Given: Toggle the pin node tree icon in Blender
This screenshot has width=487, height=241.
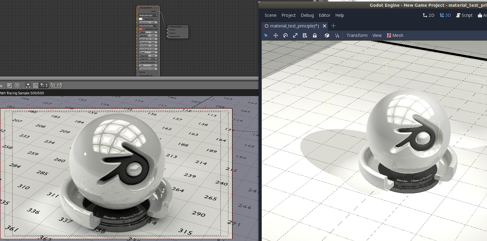Looking at the screenshot, I should (9, 85).
